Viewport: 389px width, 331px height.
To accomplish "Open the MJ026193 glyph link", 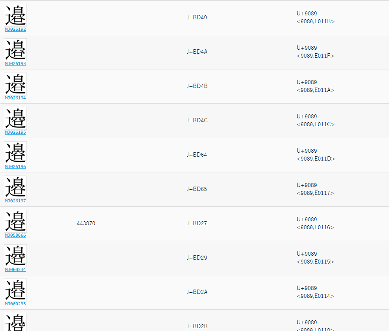I will pyautogui.click(x=15, y=64).
